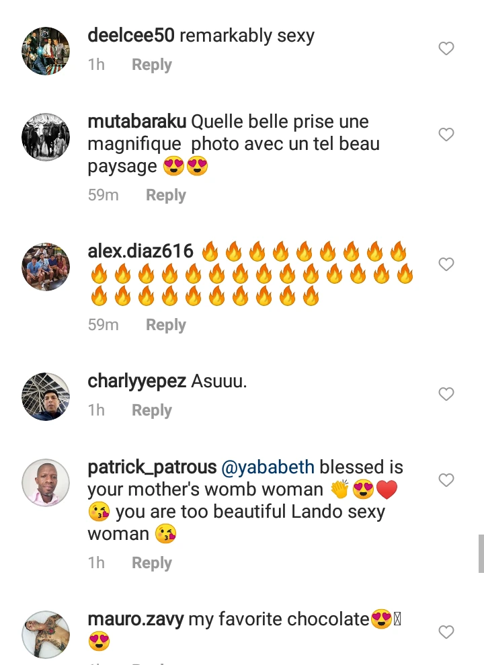
Task: Open charlyyepez's profile photo
Action: coord(46,397)
